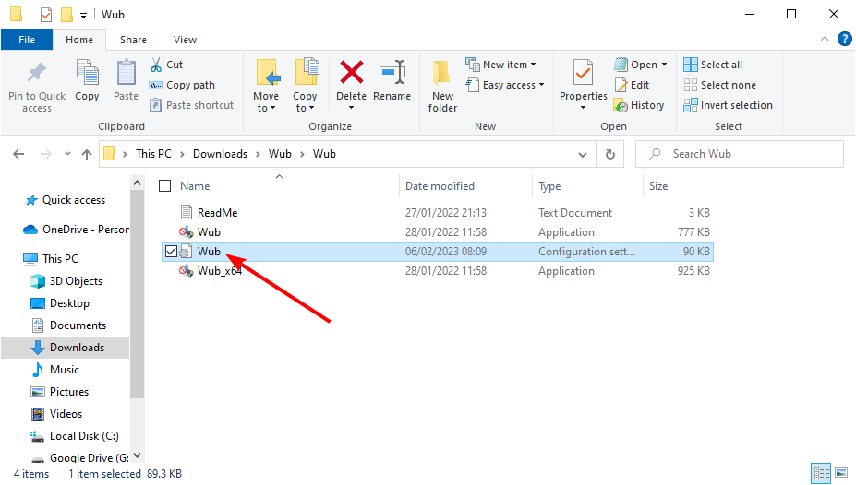
Task: Click in the Search Wub field
Action: pyautogui.click(x=740, y=154)
